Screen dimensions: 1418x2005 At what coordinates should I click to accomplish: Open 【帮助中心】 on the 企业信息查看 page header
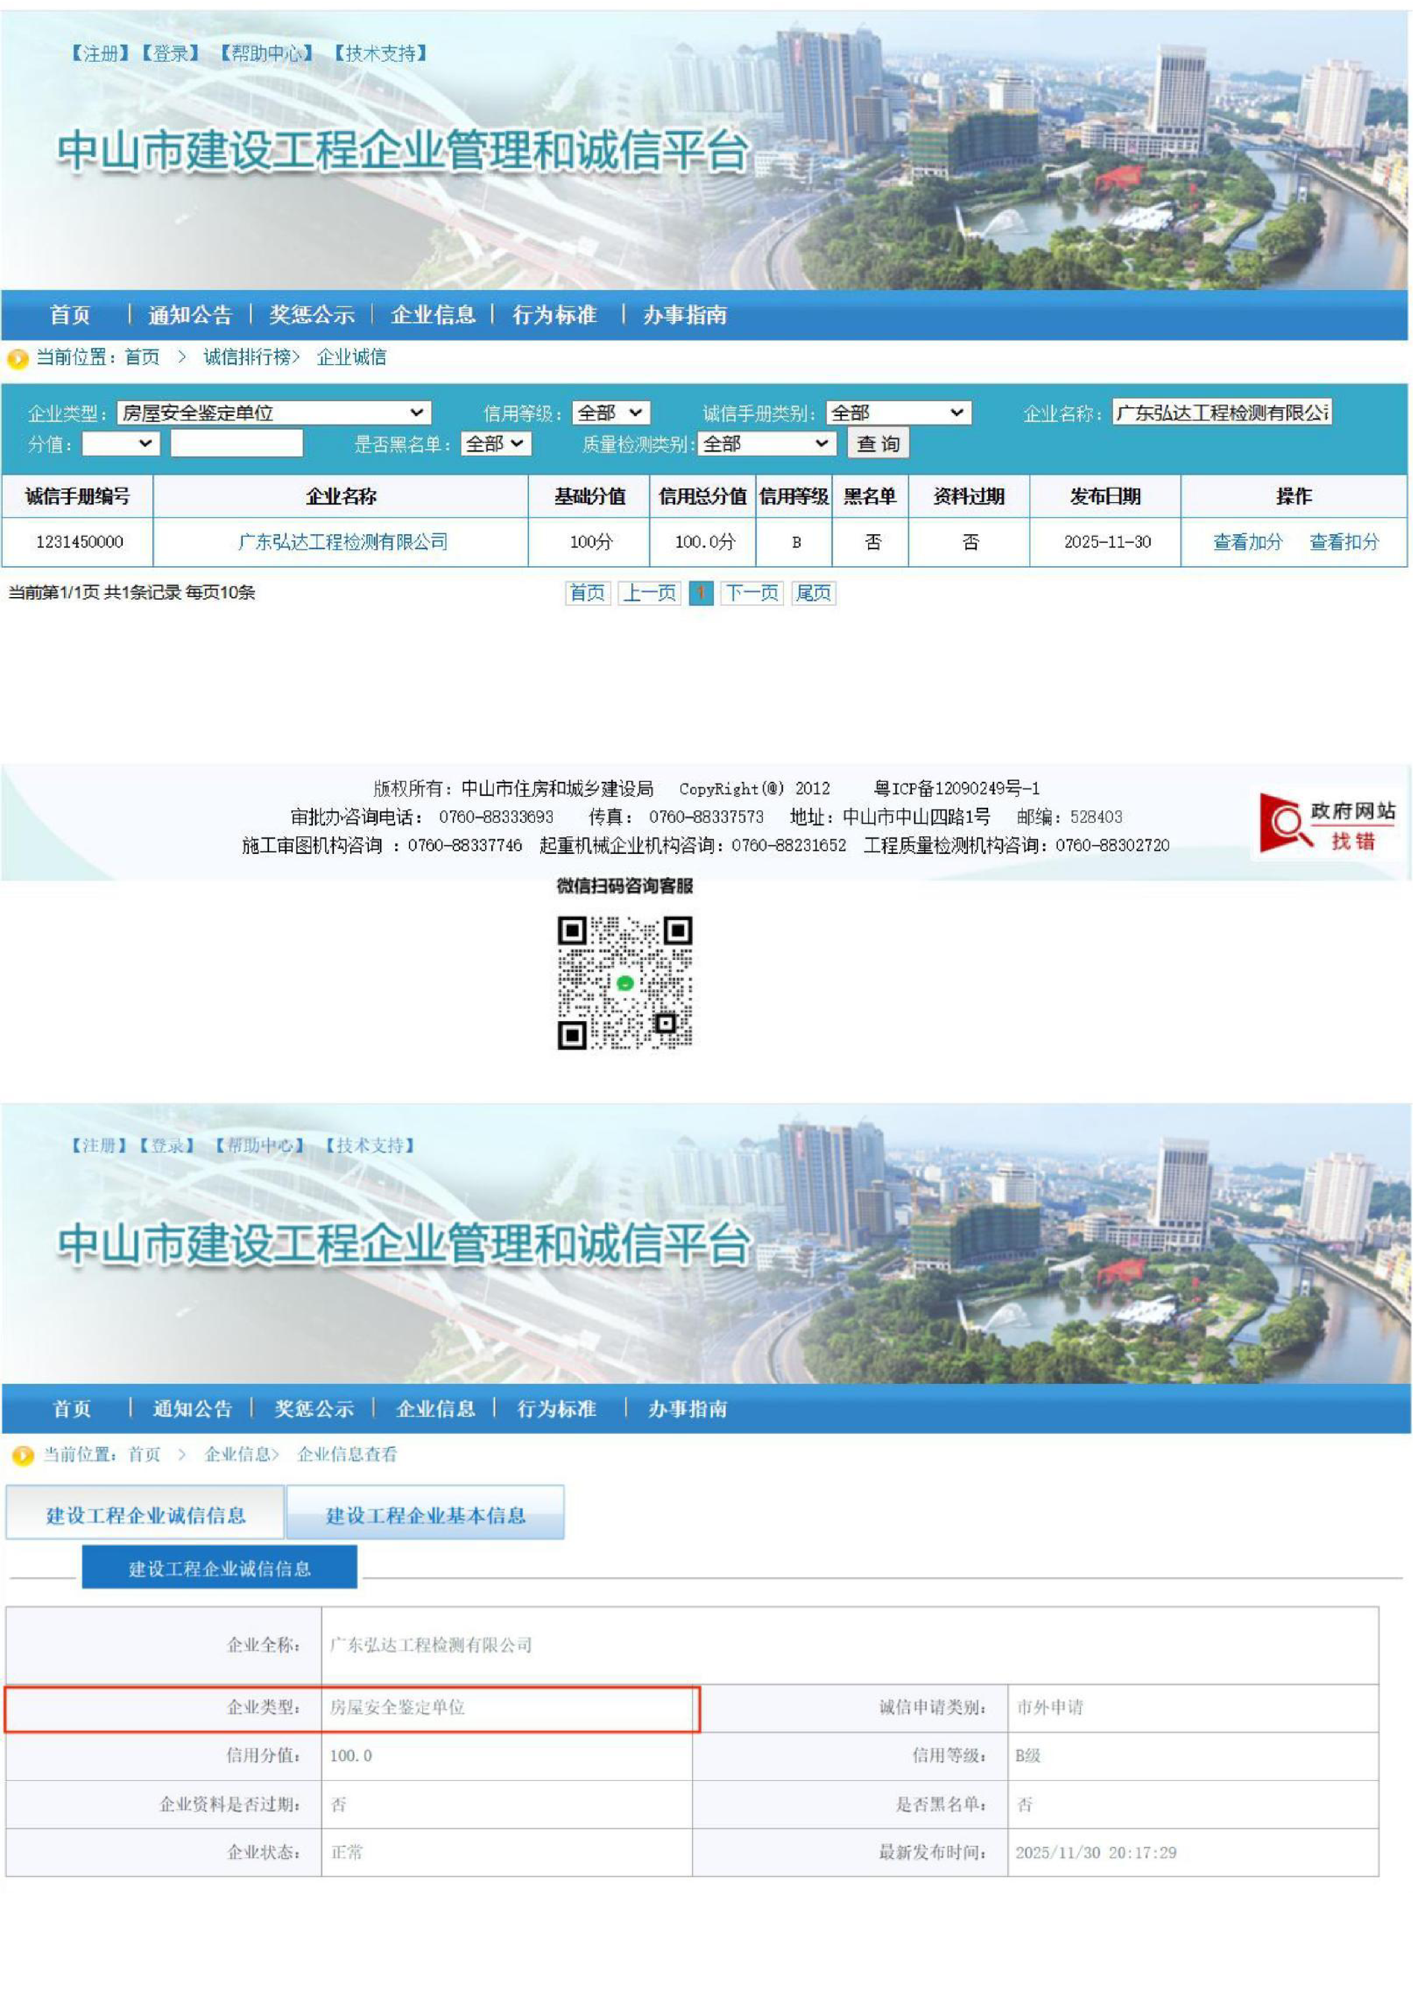pyautogui.click(x=260, y=1146)
